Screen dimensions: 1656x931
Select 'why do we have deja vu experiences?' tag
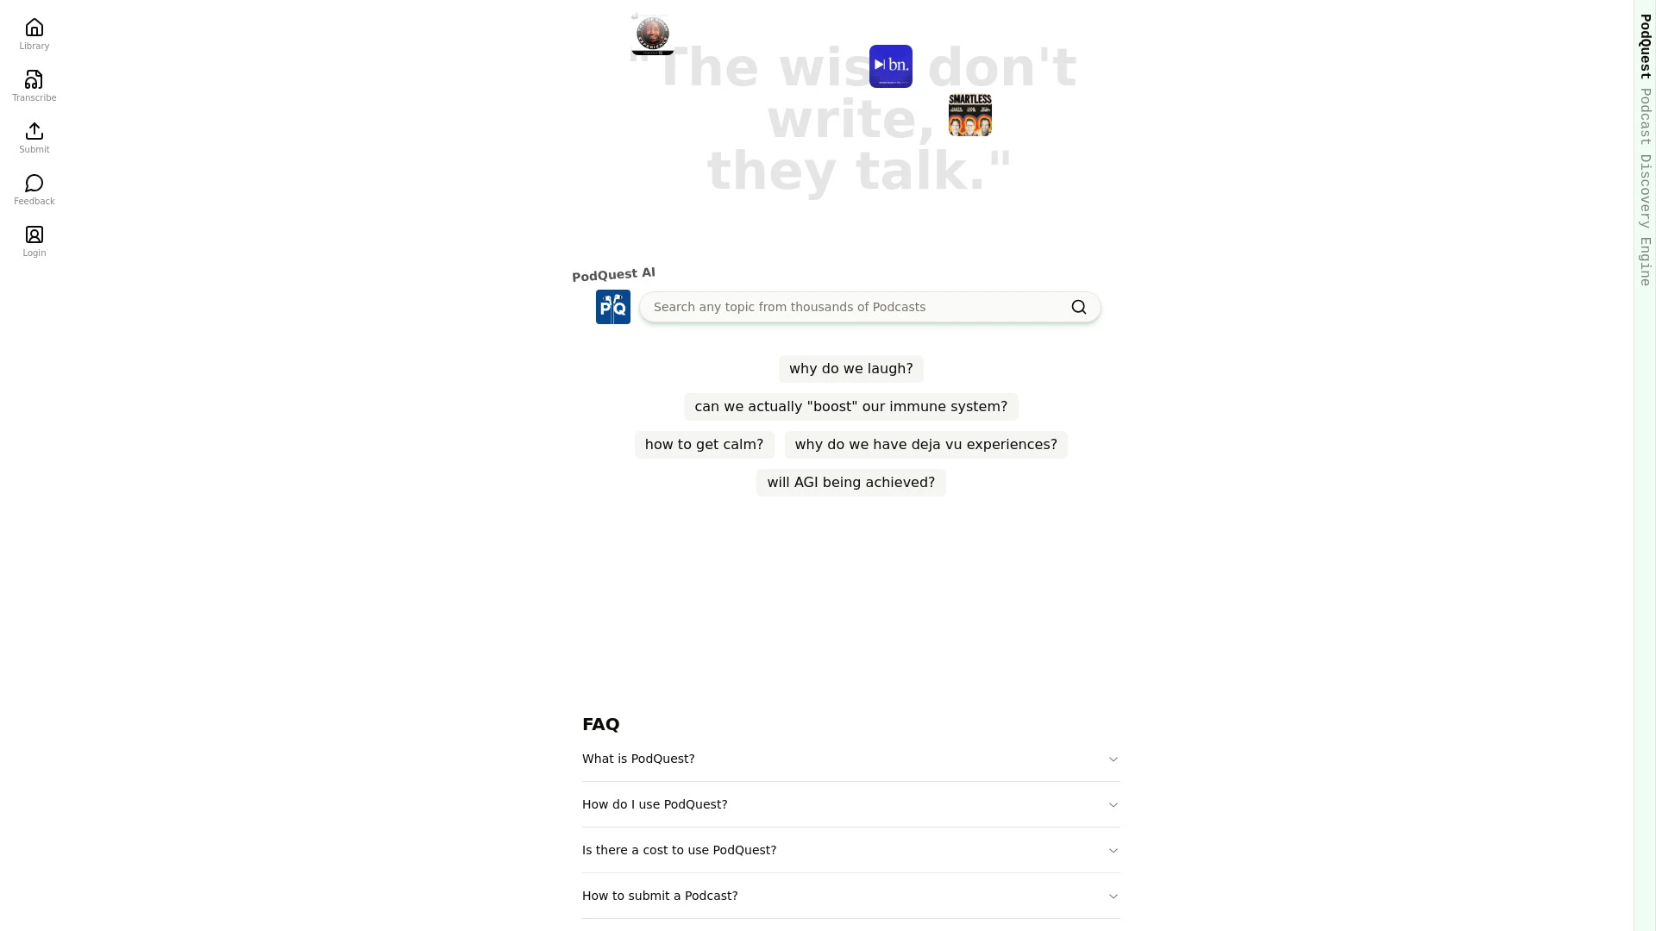coord(925,443)
